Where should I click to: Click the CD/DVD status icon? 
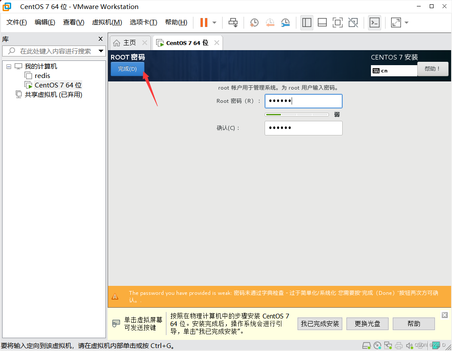tap(377, 345)
